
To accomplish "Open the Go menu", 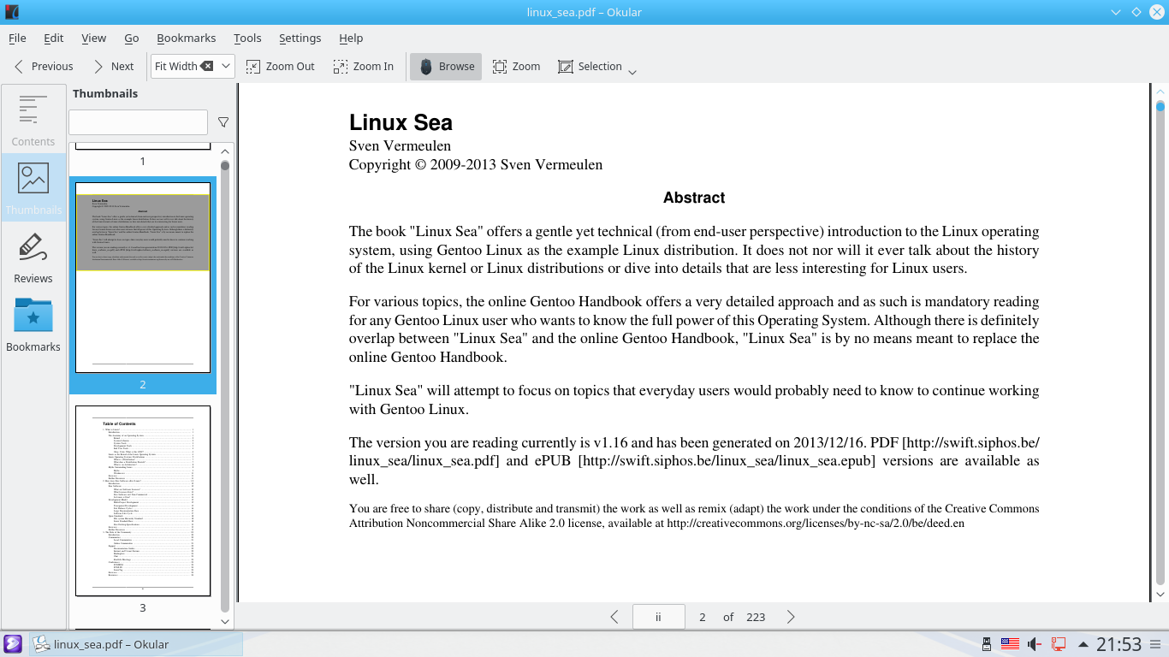I will click(x=132, y=38).
